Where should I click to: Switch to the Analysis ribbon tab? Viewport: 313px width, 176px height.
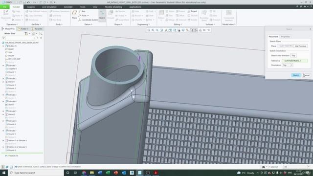(x=31, y=7)
